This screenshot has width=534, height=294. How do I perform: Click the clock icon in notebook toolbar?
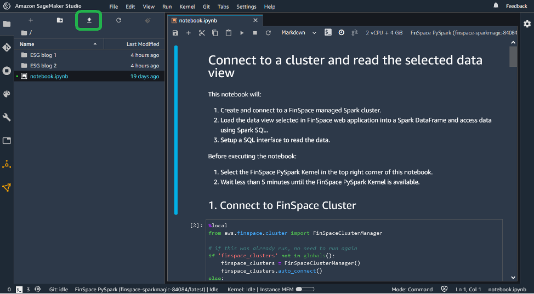pos(341,33)
